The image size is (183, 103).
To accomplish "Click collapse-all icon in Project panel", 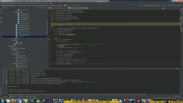I will pos(41,8).
